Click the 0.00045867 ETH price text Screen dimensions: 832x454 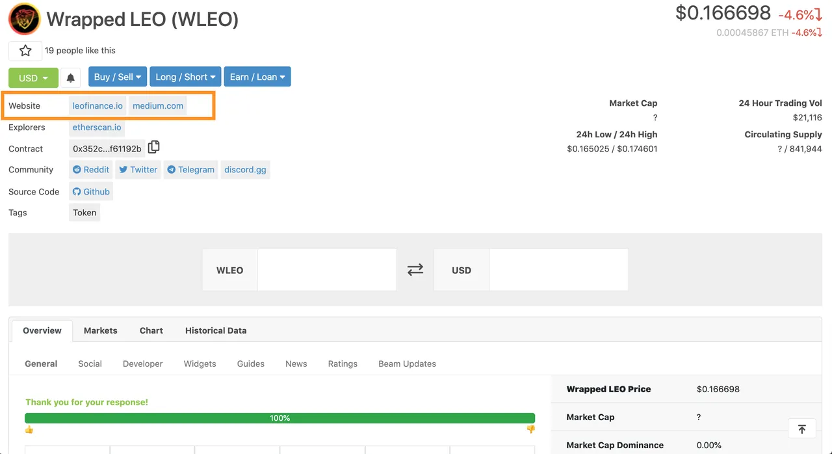pyautogui.click(x=752, y=33)
